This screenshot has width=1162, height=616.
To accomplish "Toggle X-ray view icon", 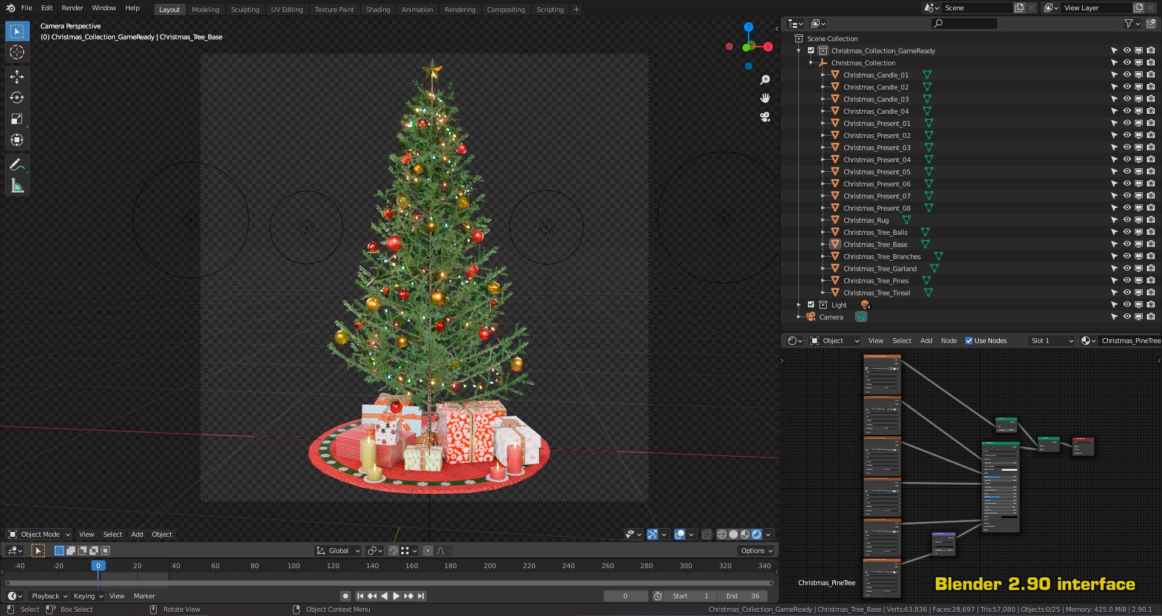I will tap(707, 534).
